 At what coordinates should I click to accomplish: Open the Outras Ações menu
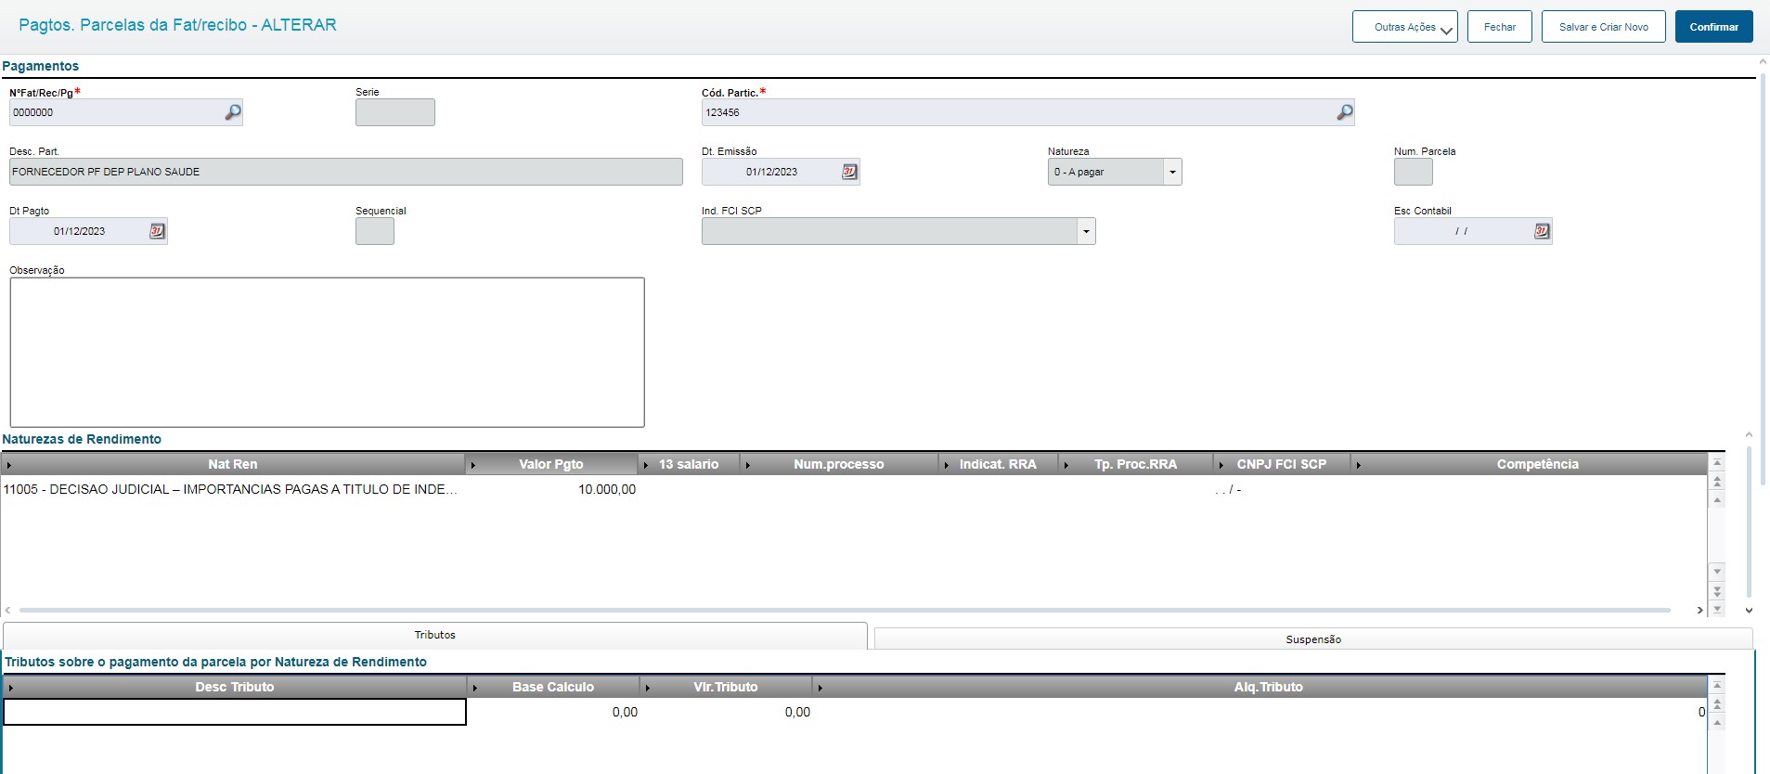pos(1405,27)
